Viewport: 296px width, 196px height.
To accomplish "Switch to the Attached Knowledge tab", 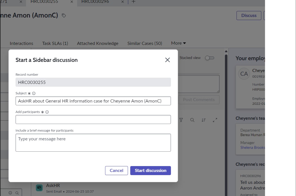I will (x=97, y=43).
